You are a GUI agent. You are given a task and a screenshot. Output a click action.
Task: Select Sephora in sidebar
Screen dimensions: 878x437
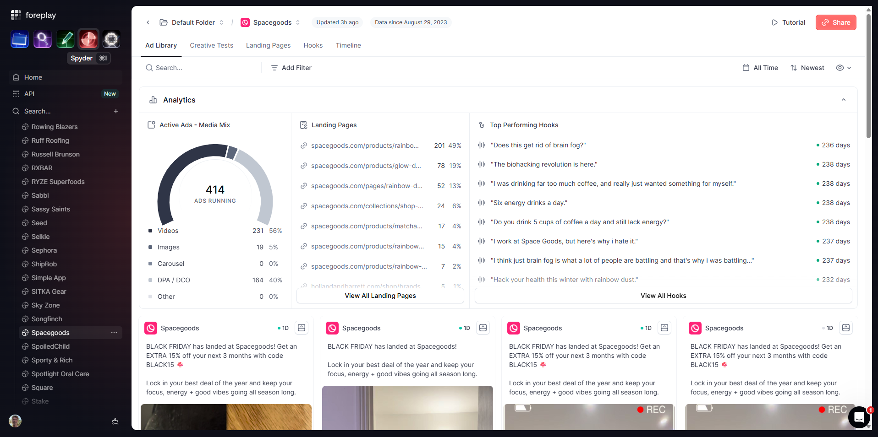point(44,250)
